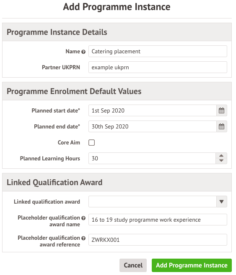Click the Partner UKPRN input field
236x275 pixels.
click(158, 67)
